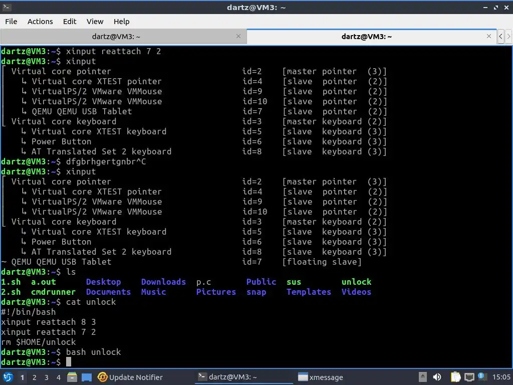Switch to workspace 2
This screenshot has height=385, width=513.
[x=34, y=377]
